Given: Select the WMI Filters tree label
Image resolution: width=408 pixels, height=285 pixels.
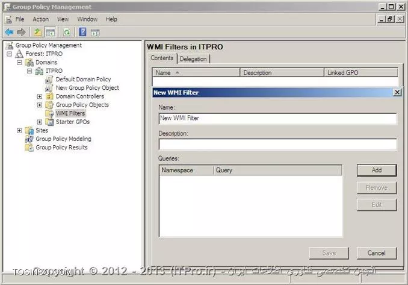Looking at the screenshot, I should (70, 113).
